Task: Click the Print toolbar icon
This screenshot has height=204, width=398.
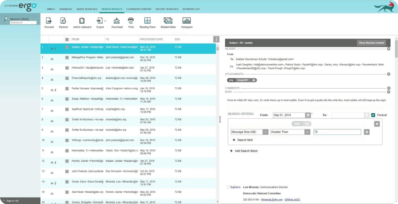Action: [131, 21]
